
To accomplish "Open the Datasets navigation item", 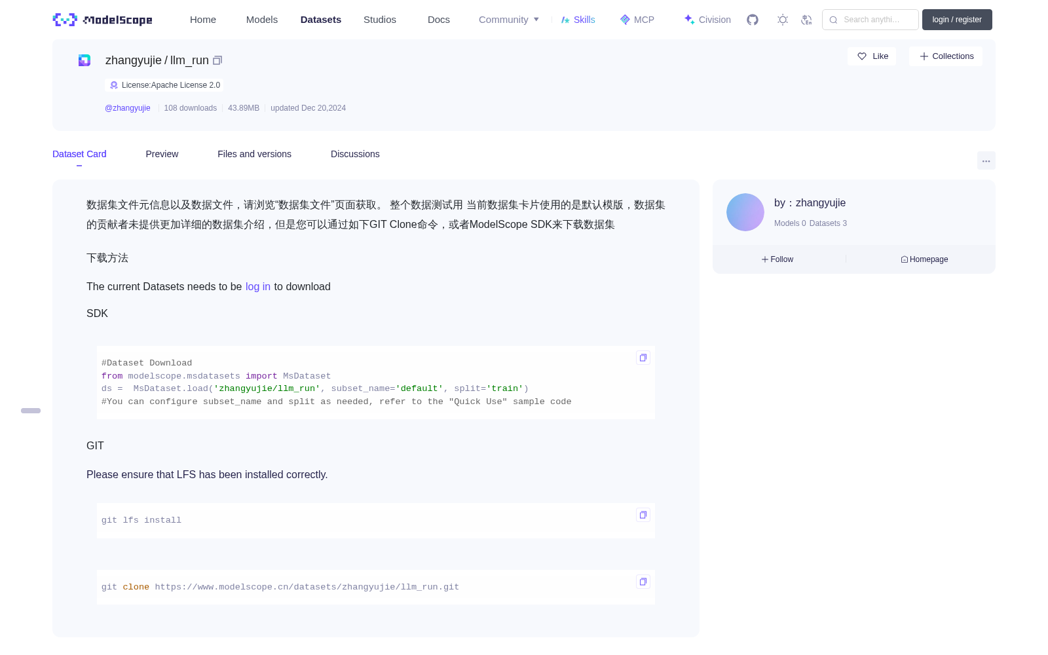I will click(321, 20).
